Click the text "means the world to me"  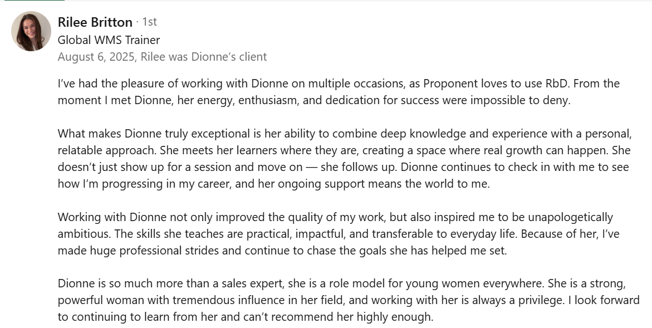pos(433,184)
